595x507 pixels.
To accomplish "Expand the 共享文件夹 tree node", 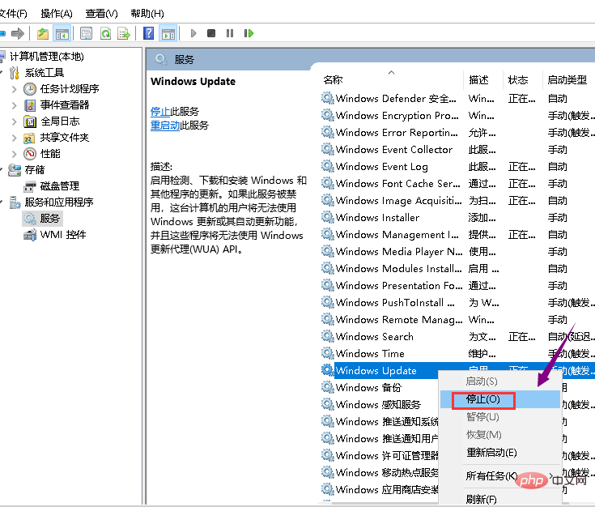I will pos(15,138).
